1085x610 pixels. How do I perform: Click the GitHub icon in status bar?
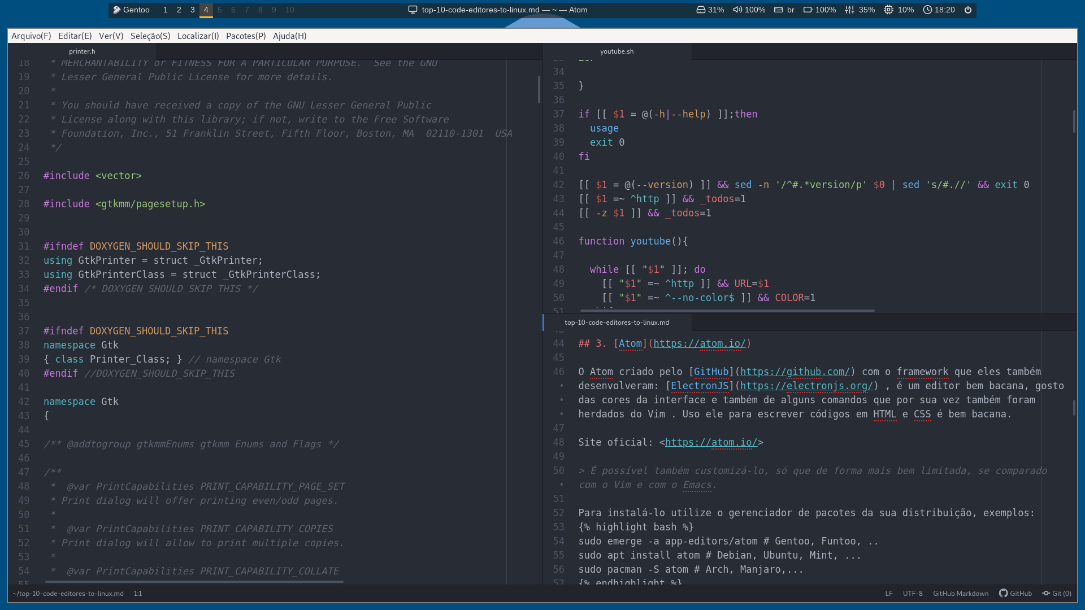[x=1004, y=593]
